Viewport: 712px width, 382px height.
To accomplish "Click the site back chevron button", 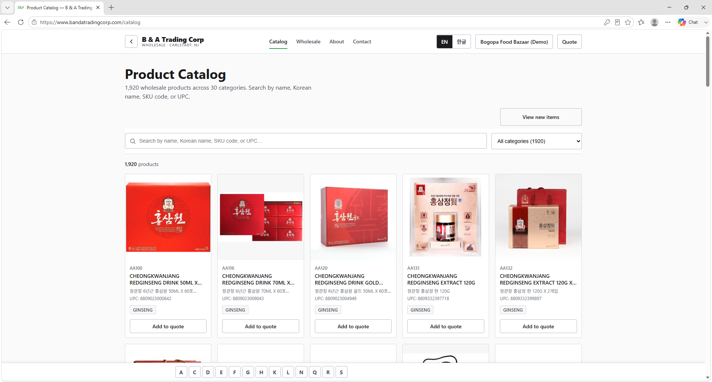I will click(131, 42).
